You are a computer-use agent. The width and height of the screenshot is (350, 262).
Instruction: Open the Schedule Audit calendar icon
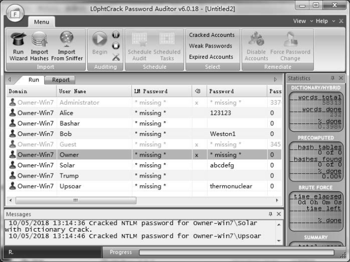point(139,39)
